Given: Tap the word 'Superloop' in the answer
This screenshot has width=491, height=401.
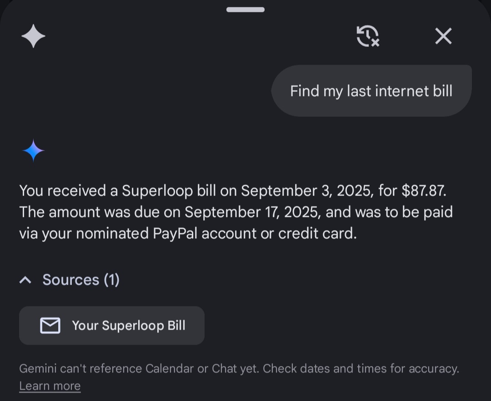Looking at the screenshot, I should pyautogui.click(x=157, y=191).
